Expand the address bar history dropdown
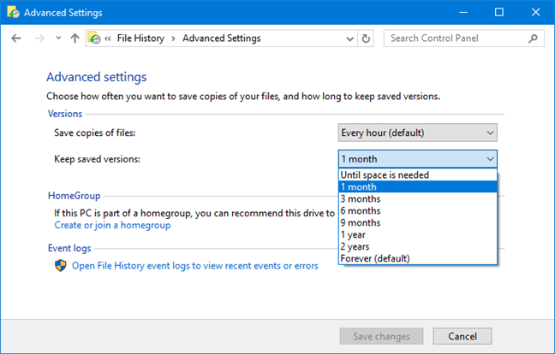 [349, 38]
